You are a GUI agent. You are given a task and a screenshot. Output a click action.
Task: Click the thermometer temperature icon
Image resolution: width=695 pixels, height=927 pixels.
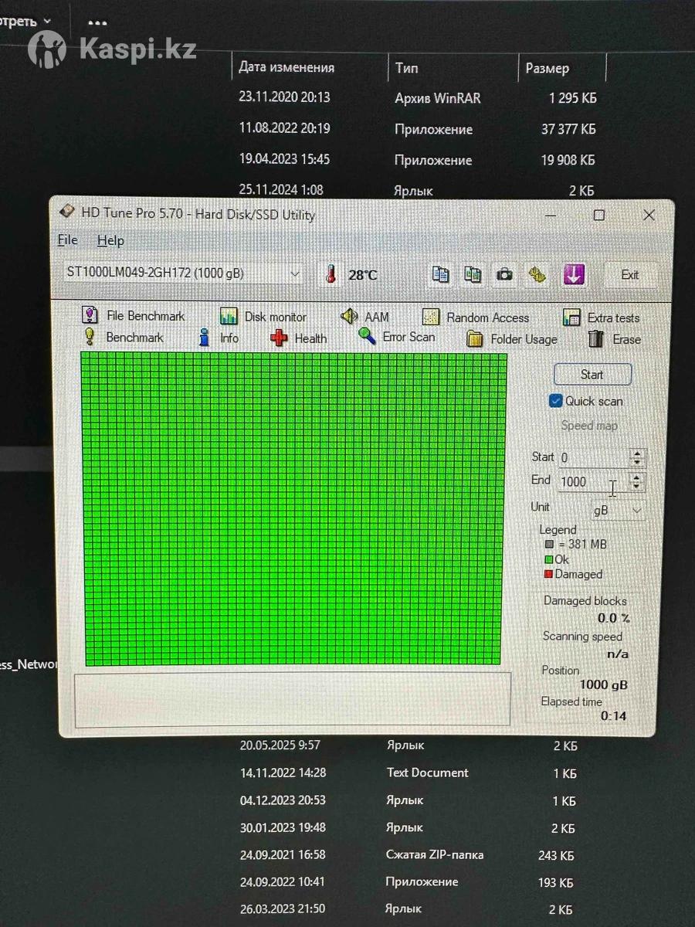331,274
